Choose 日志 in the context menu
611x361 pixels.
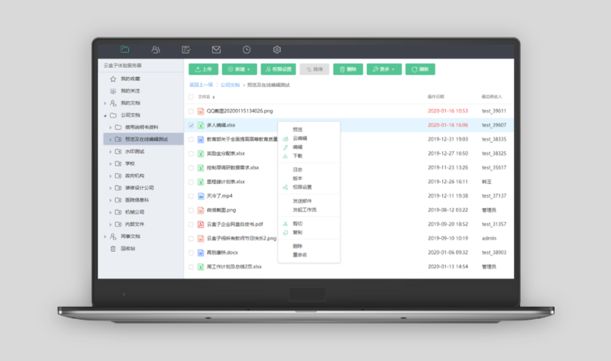(x=297, y=169)
